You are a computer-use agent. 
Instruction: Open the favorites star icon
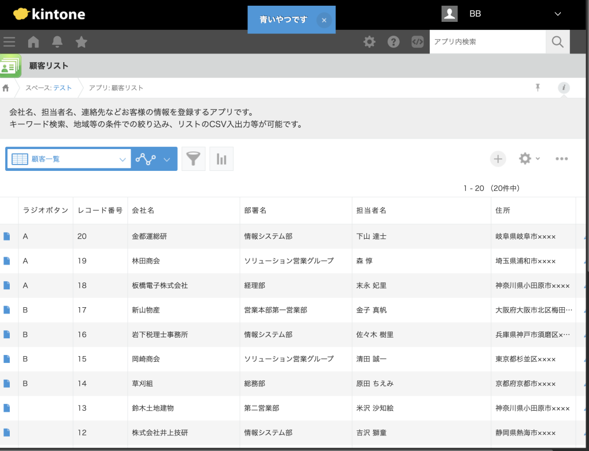[82, 41]
